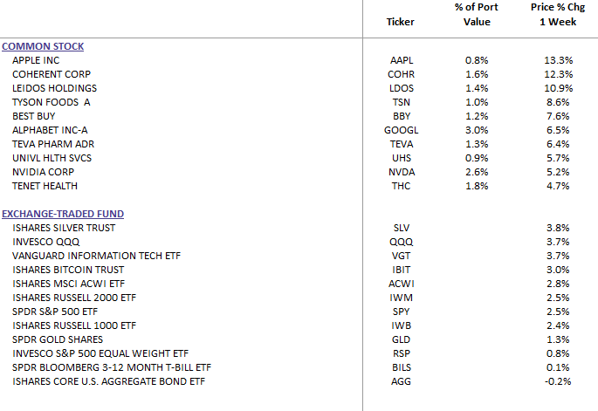598x411 pixels.
Task: Click the ISHARES SILVER TRUST entry
Action: coord(64,228)
